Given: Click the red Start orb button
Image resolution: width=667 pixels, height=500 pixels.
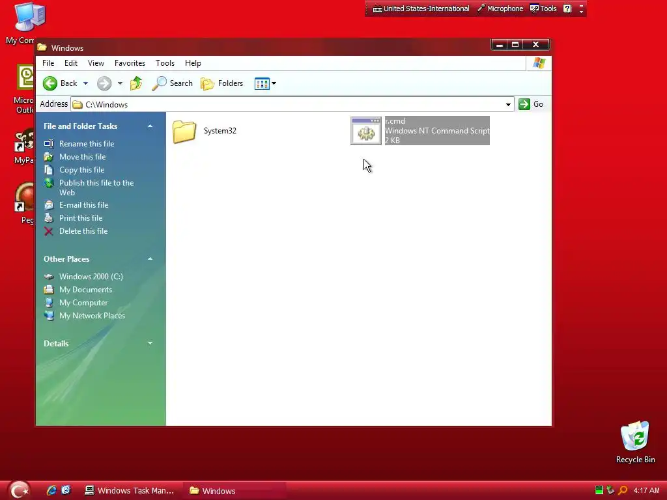Looking at the screenshot, I should click(x=19, y=490).
